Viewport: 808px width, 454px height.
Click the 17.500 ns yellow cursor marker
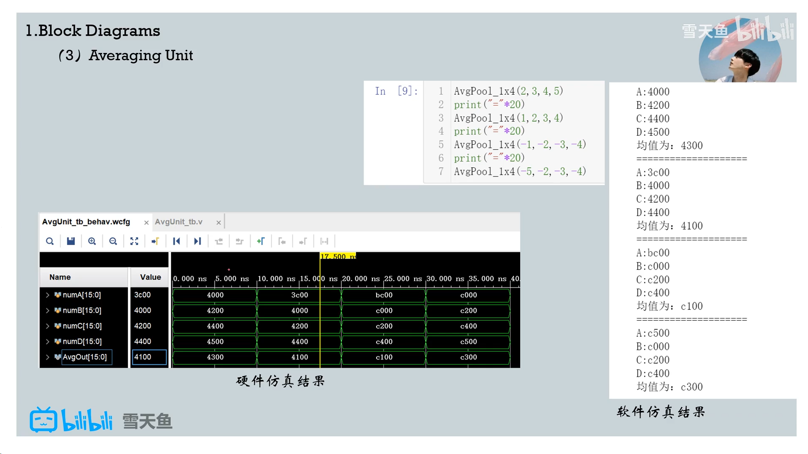coord(338,256)
